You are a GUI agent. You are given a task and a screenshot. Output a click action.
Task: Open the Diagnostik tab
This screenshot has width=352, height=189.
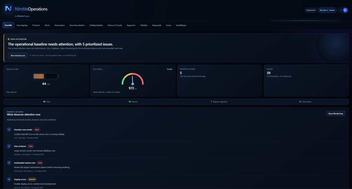coord(156,25)
